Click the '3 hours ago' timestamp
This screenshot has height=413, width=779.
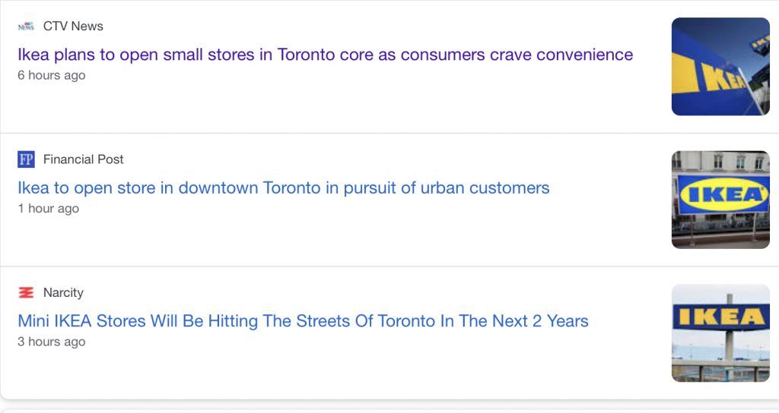pyautogui.click(x=52, y=342)
